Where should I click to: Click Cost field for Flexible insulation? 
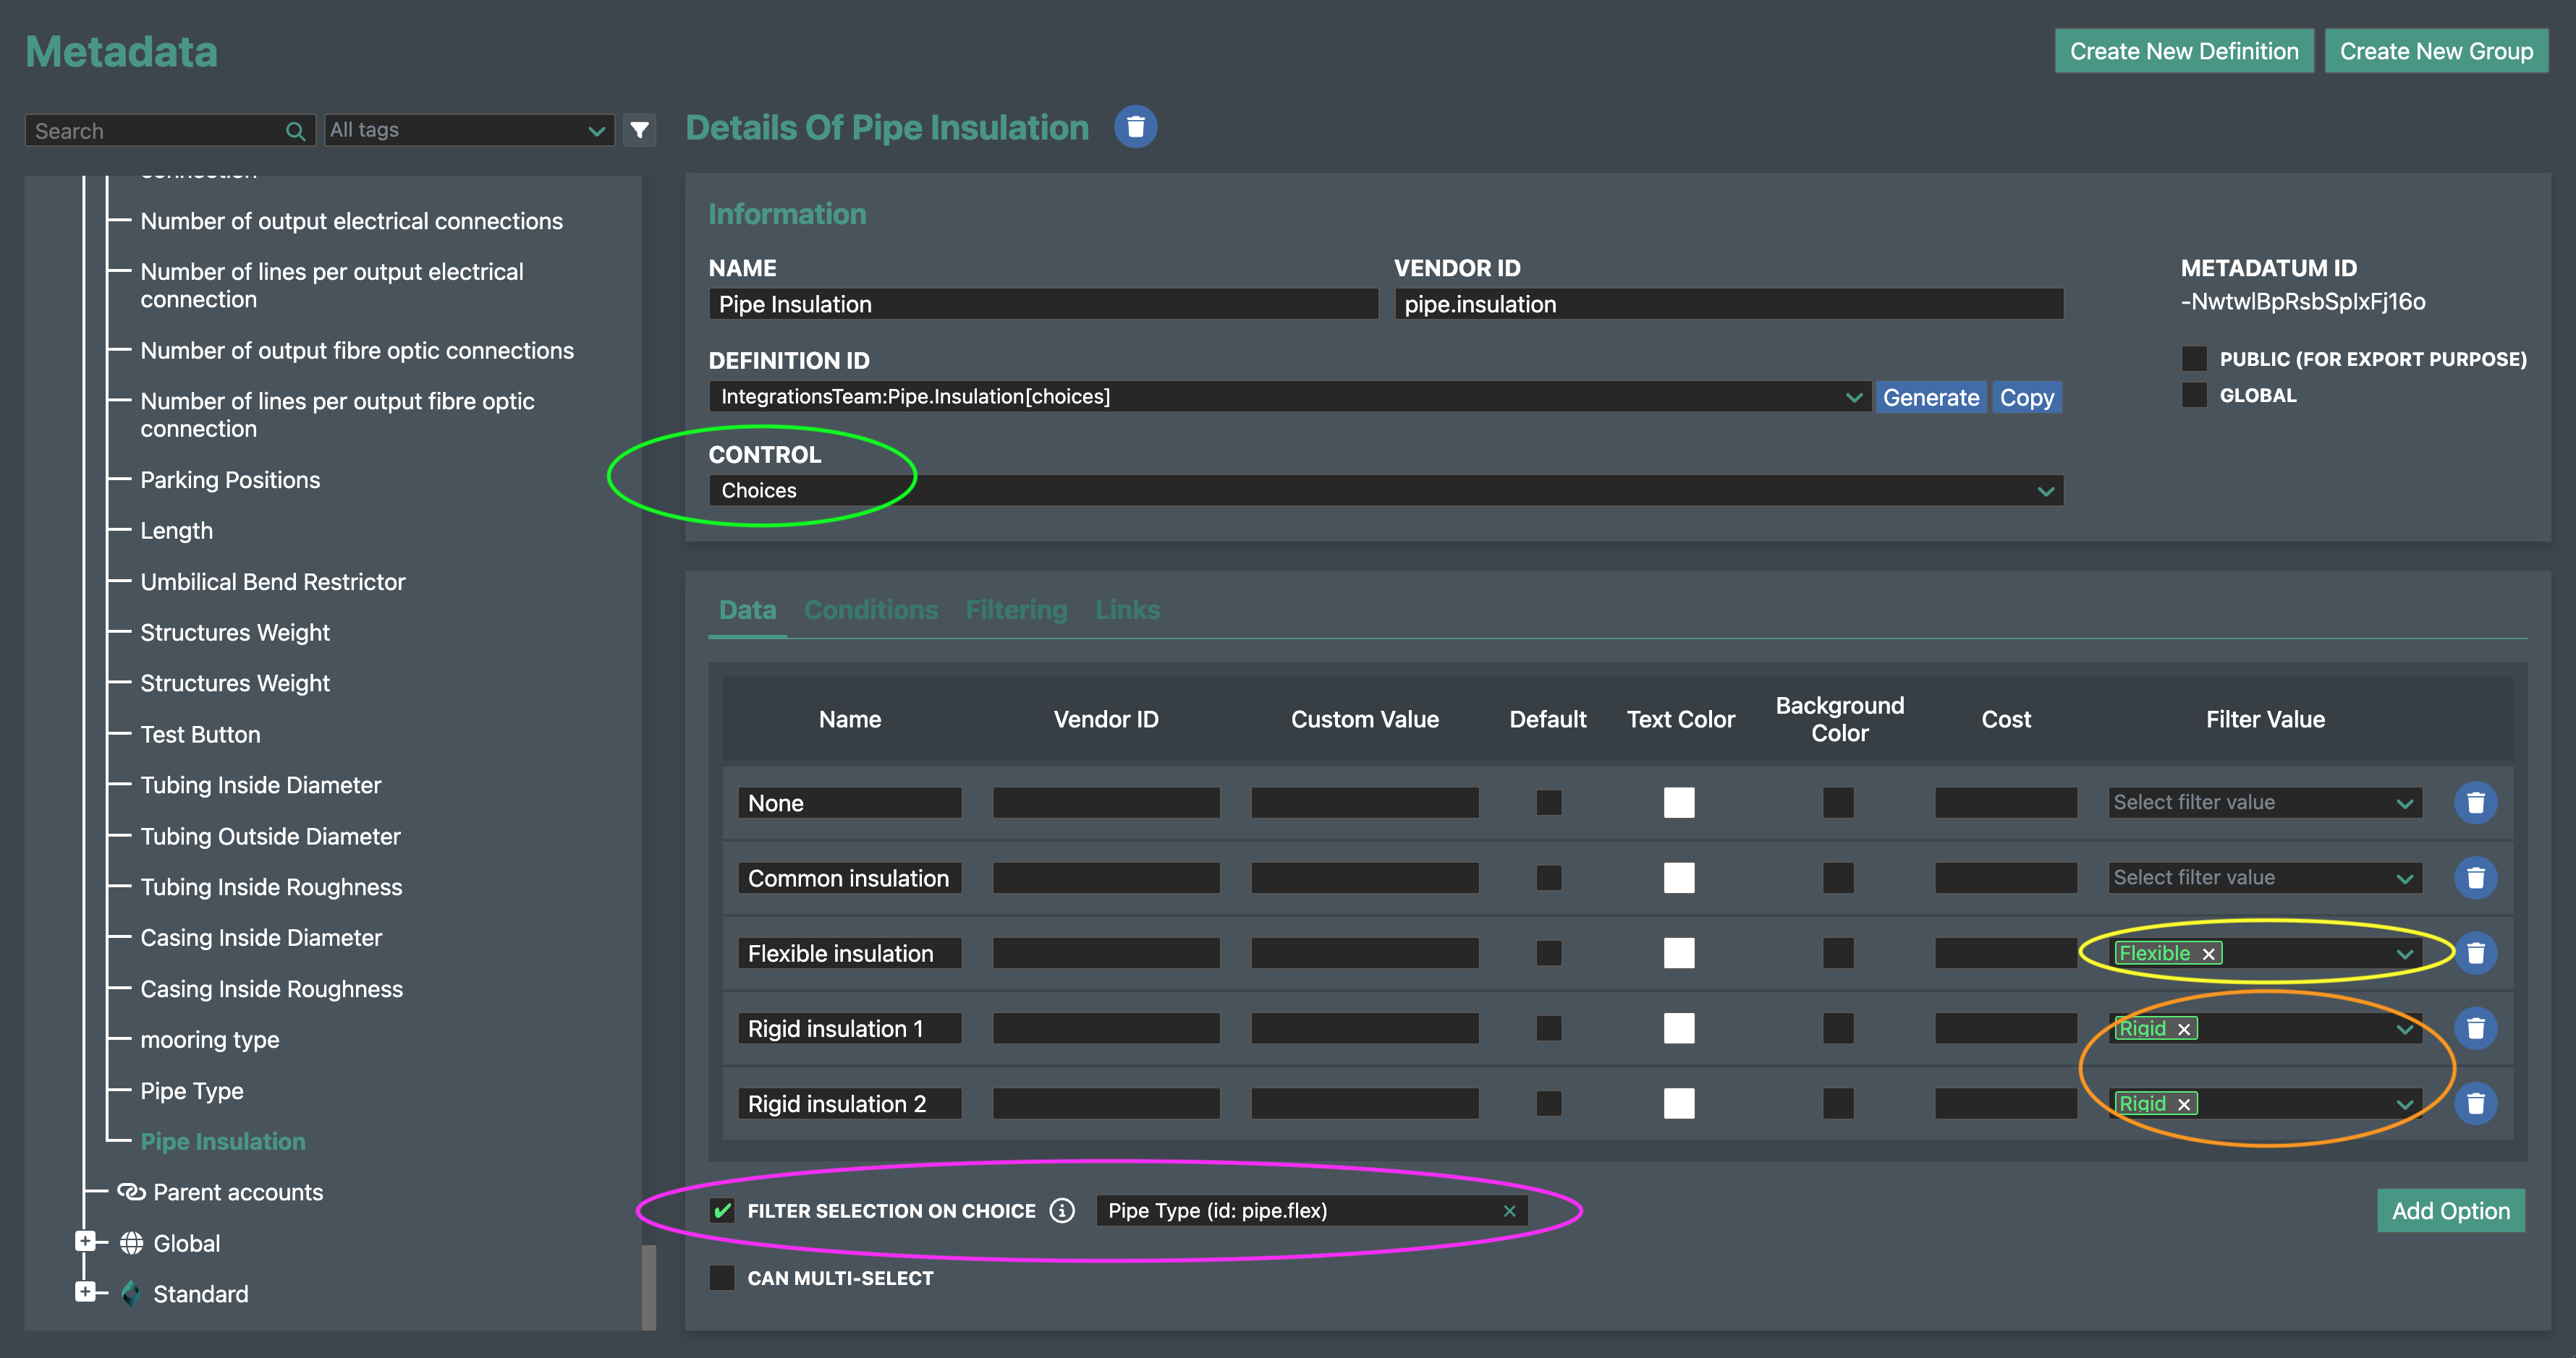click(2005, 953)
